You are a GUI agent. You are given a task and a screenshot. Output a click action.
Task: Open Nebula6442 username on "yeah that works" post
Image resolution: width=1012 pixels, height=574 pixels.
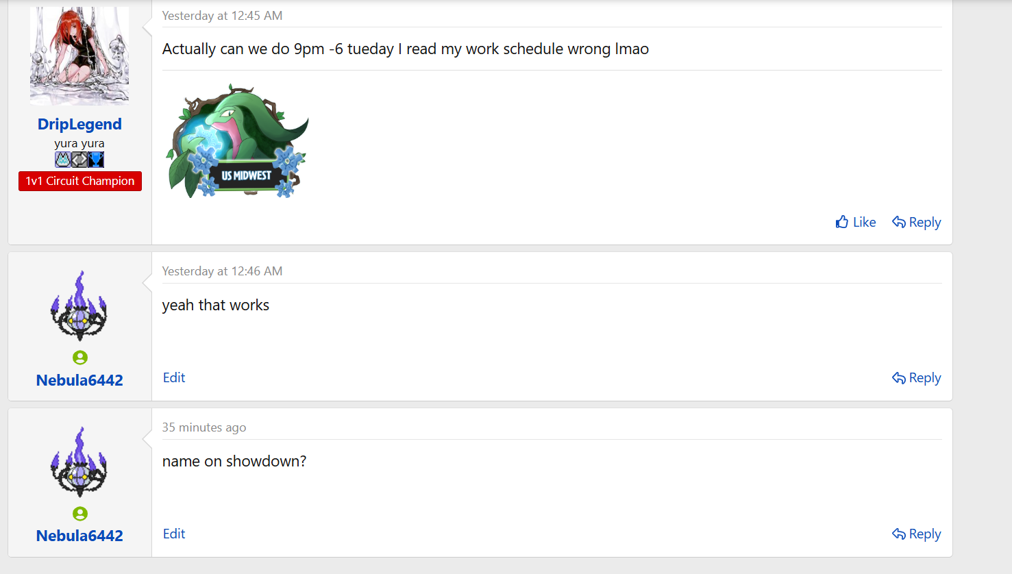point(79,380)
